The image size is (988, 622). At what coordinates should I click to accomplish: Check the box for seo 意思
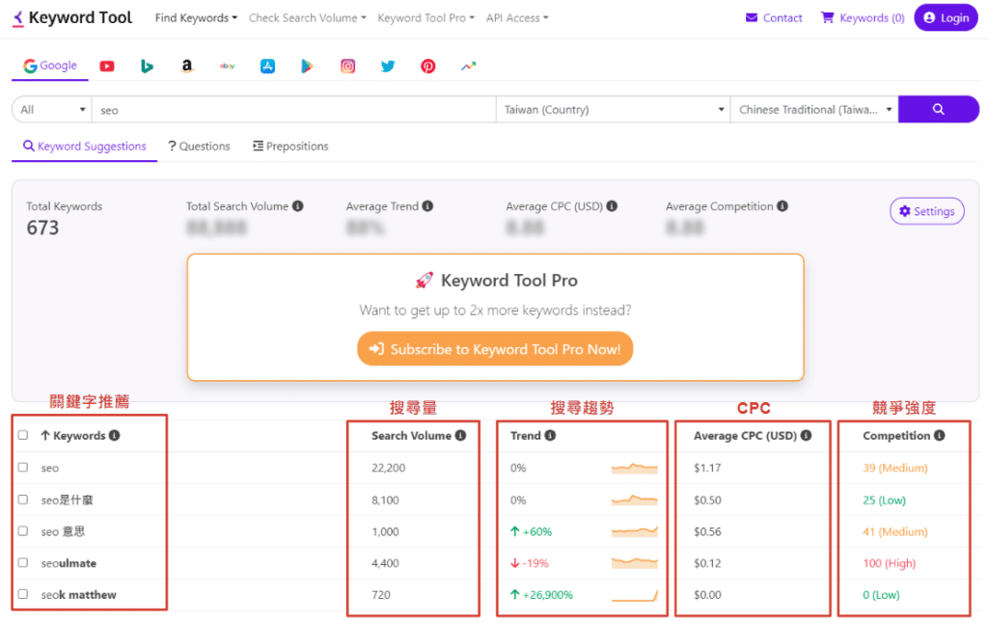[x=23, y=530]
